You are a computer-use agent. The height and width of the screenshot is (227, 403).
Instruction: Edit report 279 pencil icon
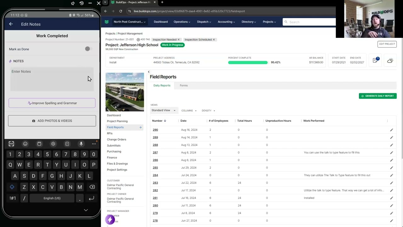tap(392, 213)
